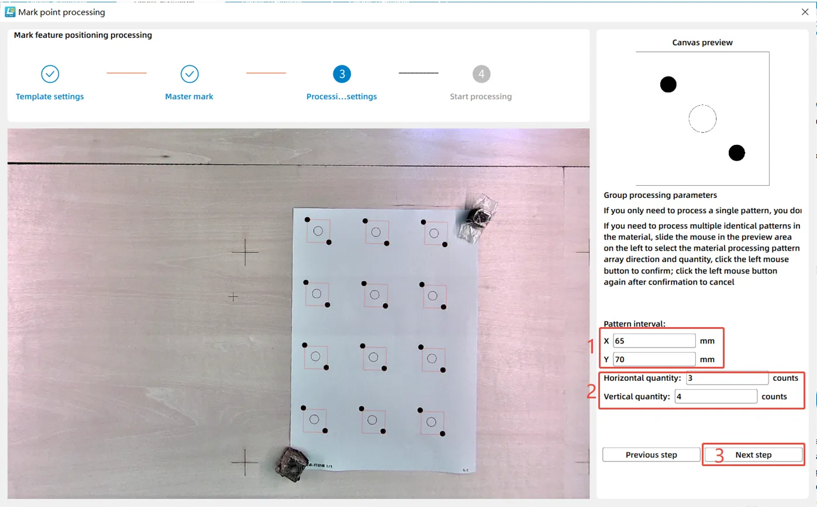The image size is (817, 507).
Task: Click the dashed circle in Canvas preview
Action: pos(702,119)
